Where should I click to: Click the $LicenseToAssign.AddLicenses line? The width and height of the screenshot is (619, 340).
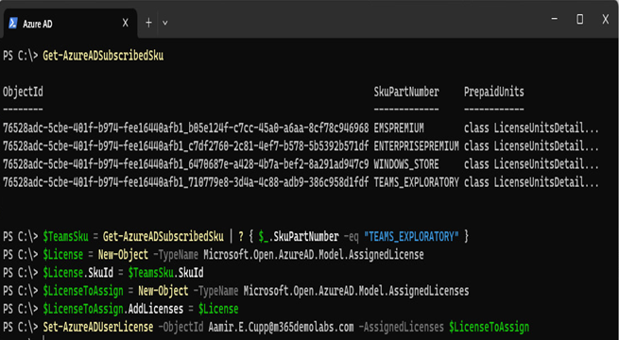[x=120, y=309]
